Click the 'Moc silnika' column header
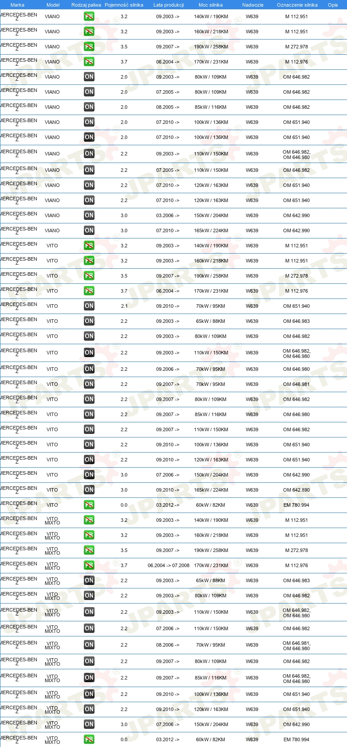Image resolution: width=347 pixels, height=747 pixels. tap(211, 5)
